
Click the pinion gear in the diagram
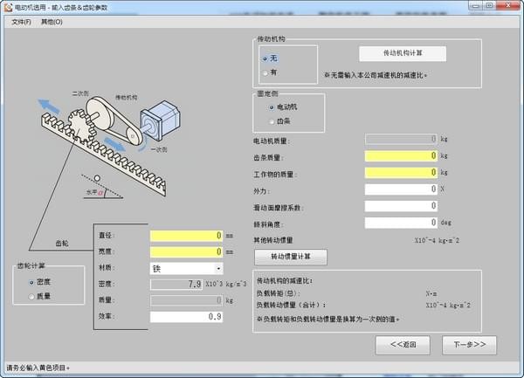(x=82, y=126)
